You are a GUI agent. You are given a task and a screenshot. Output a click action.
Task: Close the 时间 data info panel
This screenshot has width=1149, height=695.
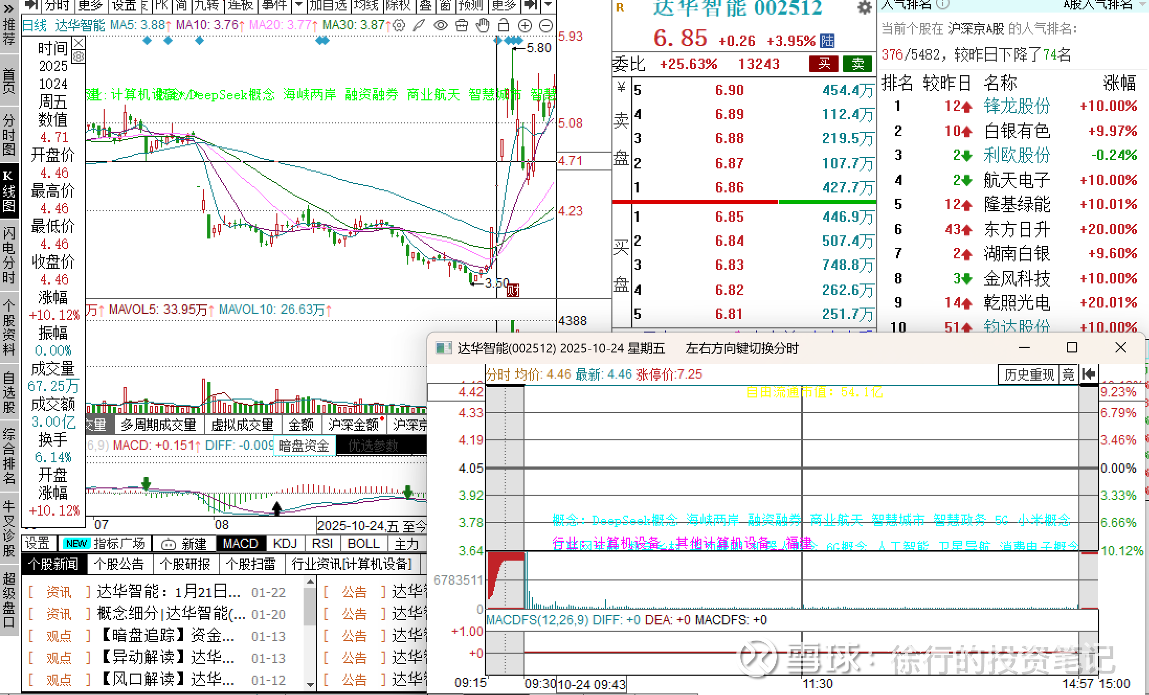coord(79,42)
